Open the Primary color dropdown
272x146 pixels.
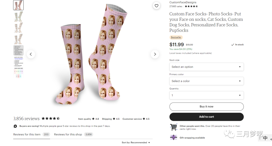206,81
